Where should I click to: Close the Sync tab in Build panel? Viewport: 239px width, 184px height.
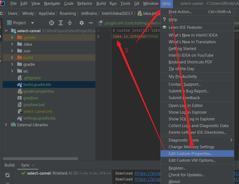pyautogui.click(x=33, y=165)
